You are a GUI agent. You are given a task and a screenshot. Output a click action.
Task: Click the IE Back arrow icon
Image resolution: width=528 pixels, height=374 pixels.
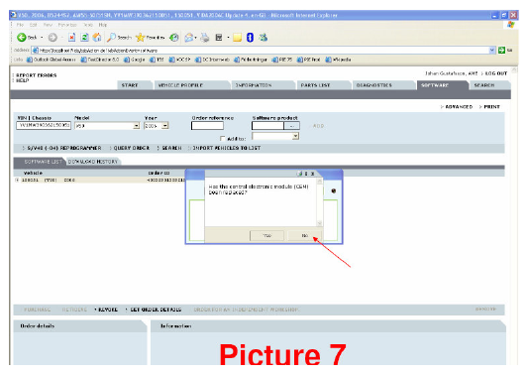tap(22, 38)
